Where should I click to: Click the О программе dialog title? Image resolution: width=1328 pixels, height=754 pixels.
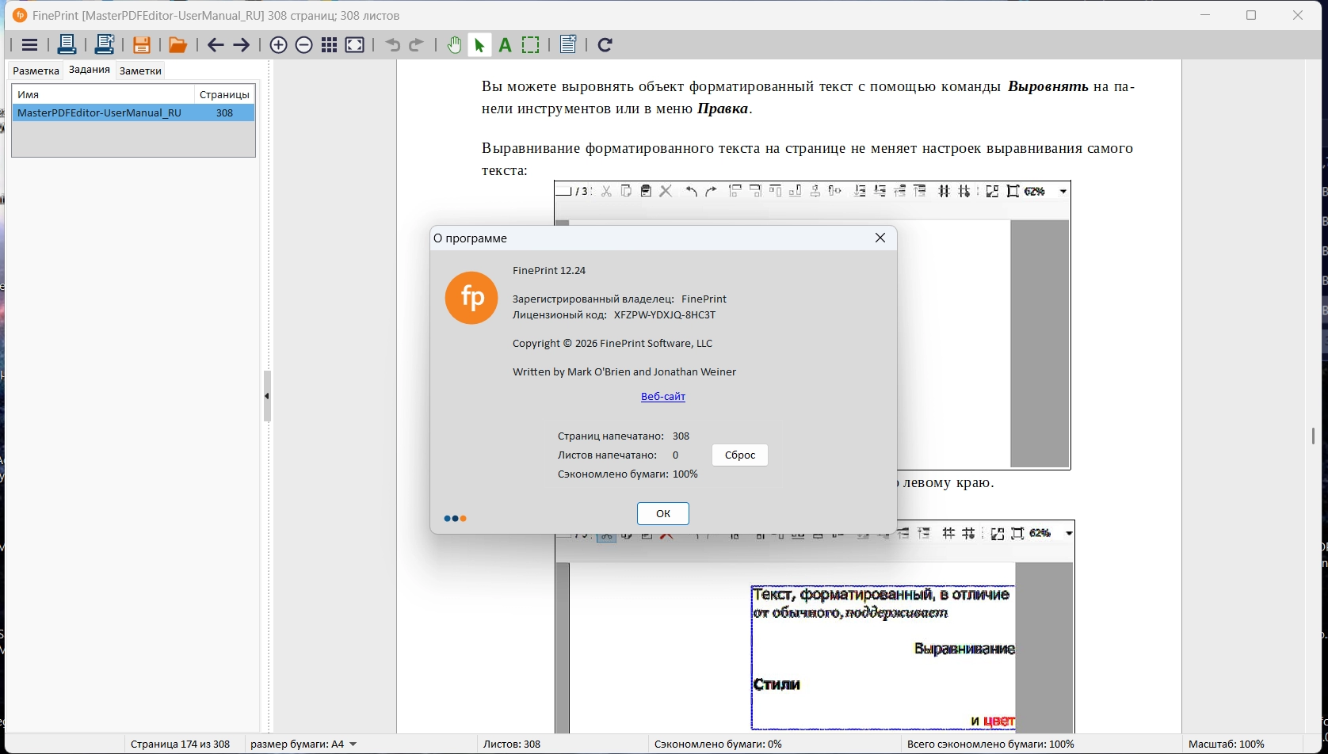coord(470,238)
